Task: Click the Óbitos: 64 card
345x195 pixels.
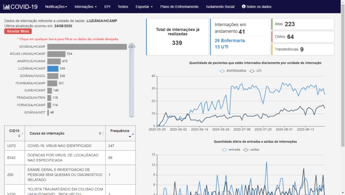Action: [x=303, y=37]
